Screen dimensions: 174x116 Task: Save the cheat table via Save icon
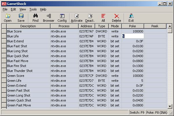point(21,18)
